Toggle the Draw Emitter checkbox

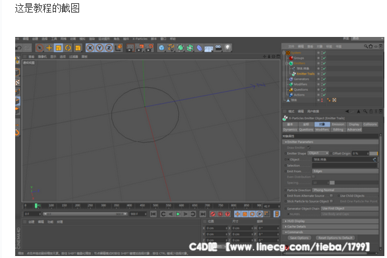(309, 148)
